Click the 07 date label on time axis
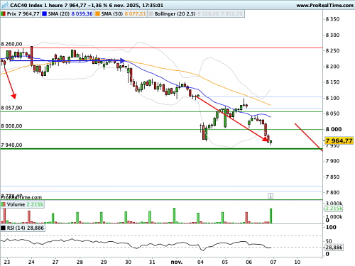355x266 pixels. 273,262
